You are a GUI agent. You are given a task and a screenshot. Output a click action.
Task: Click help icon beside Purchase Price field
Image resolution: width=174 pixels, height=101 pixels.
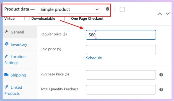(161, 75)
